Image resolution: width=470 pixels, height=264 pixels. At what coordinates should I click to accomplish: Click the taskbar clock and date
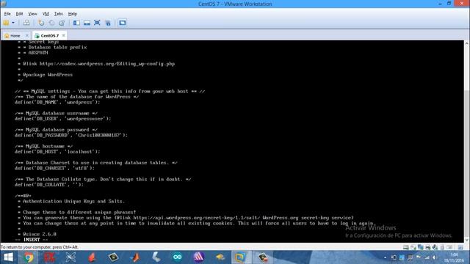click(x=455, y=257)
